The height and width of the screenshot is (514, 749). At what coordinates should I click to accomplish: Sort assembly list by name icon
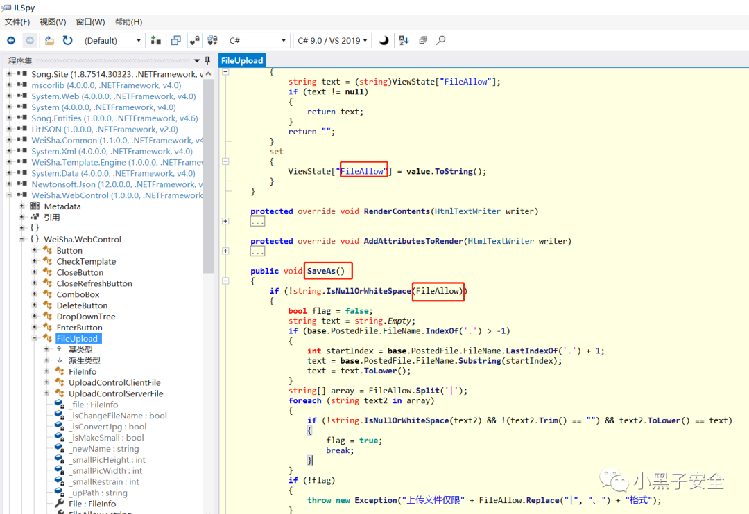(404, 41)
